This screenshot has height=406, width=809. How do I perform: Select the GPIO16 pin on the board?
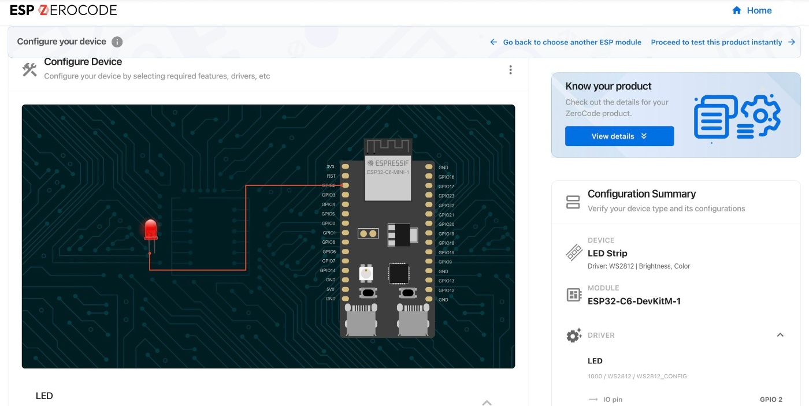[429, 177]
